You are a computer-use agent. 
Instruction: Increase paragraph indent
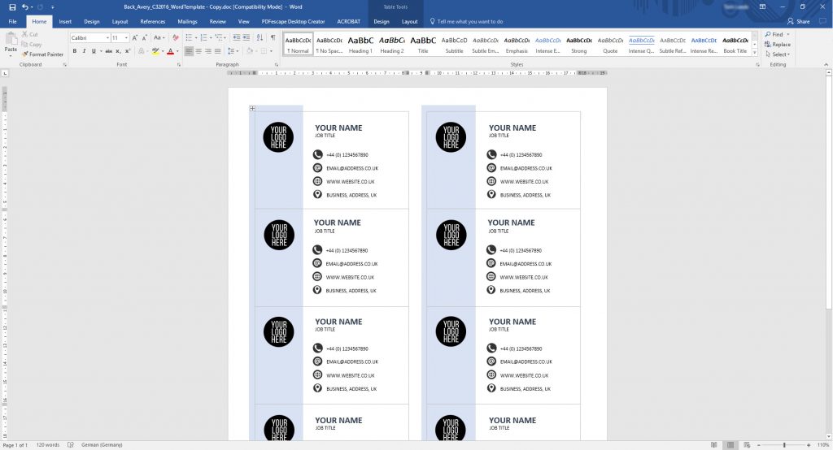(x=246, y=37)
